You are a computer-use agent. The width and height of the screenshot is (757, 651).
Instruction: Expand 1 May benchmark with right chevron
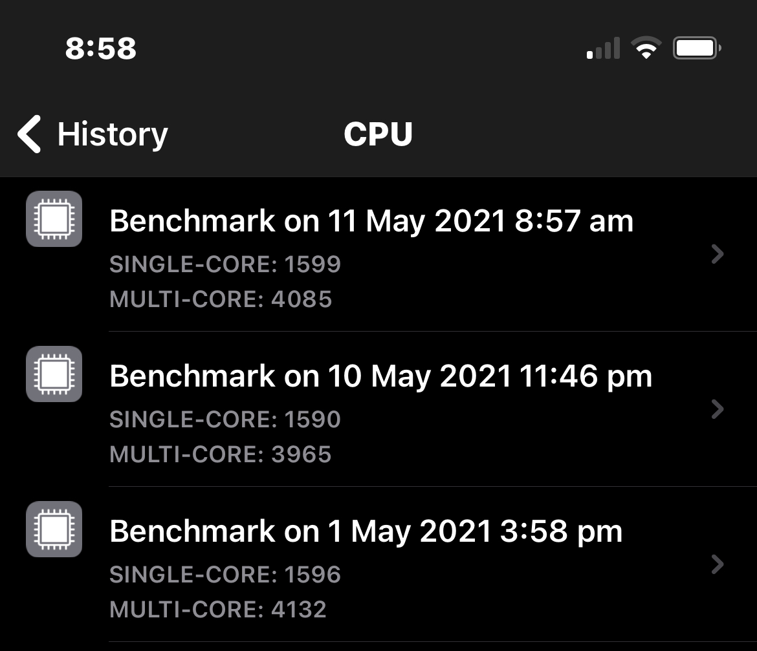pyautogui.click(x=717, y=564)
